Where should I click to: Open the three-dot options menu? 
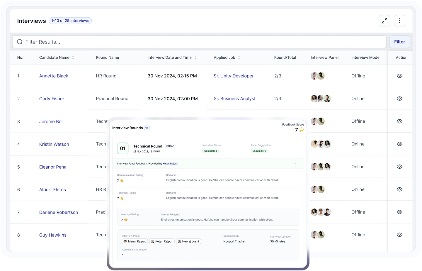coord(399,21)
